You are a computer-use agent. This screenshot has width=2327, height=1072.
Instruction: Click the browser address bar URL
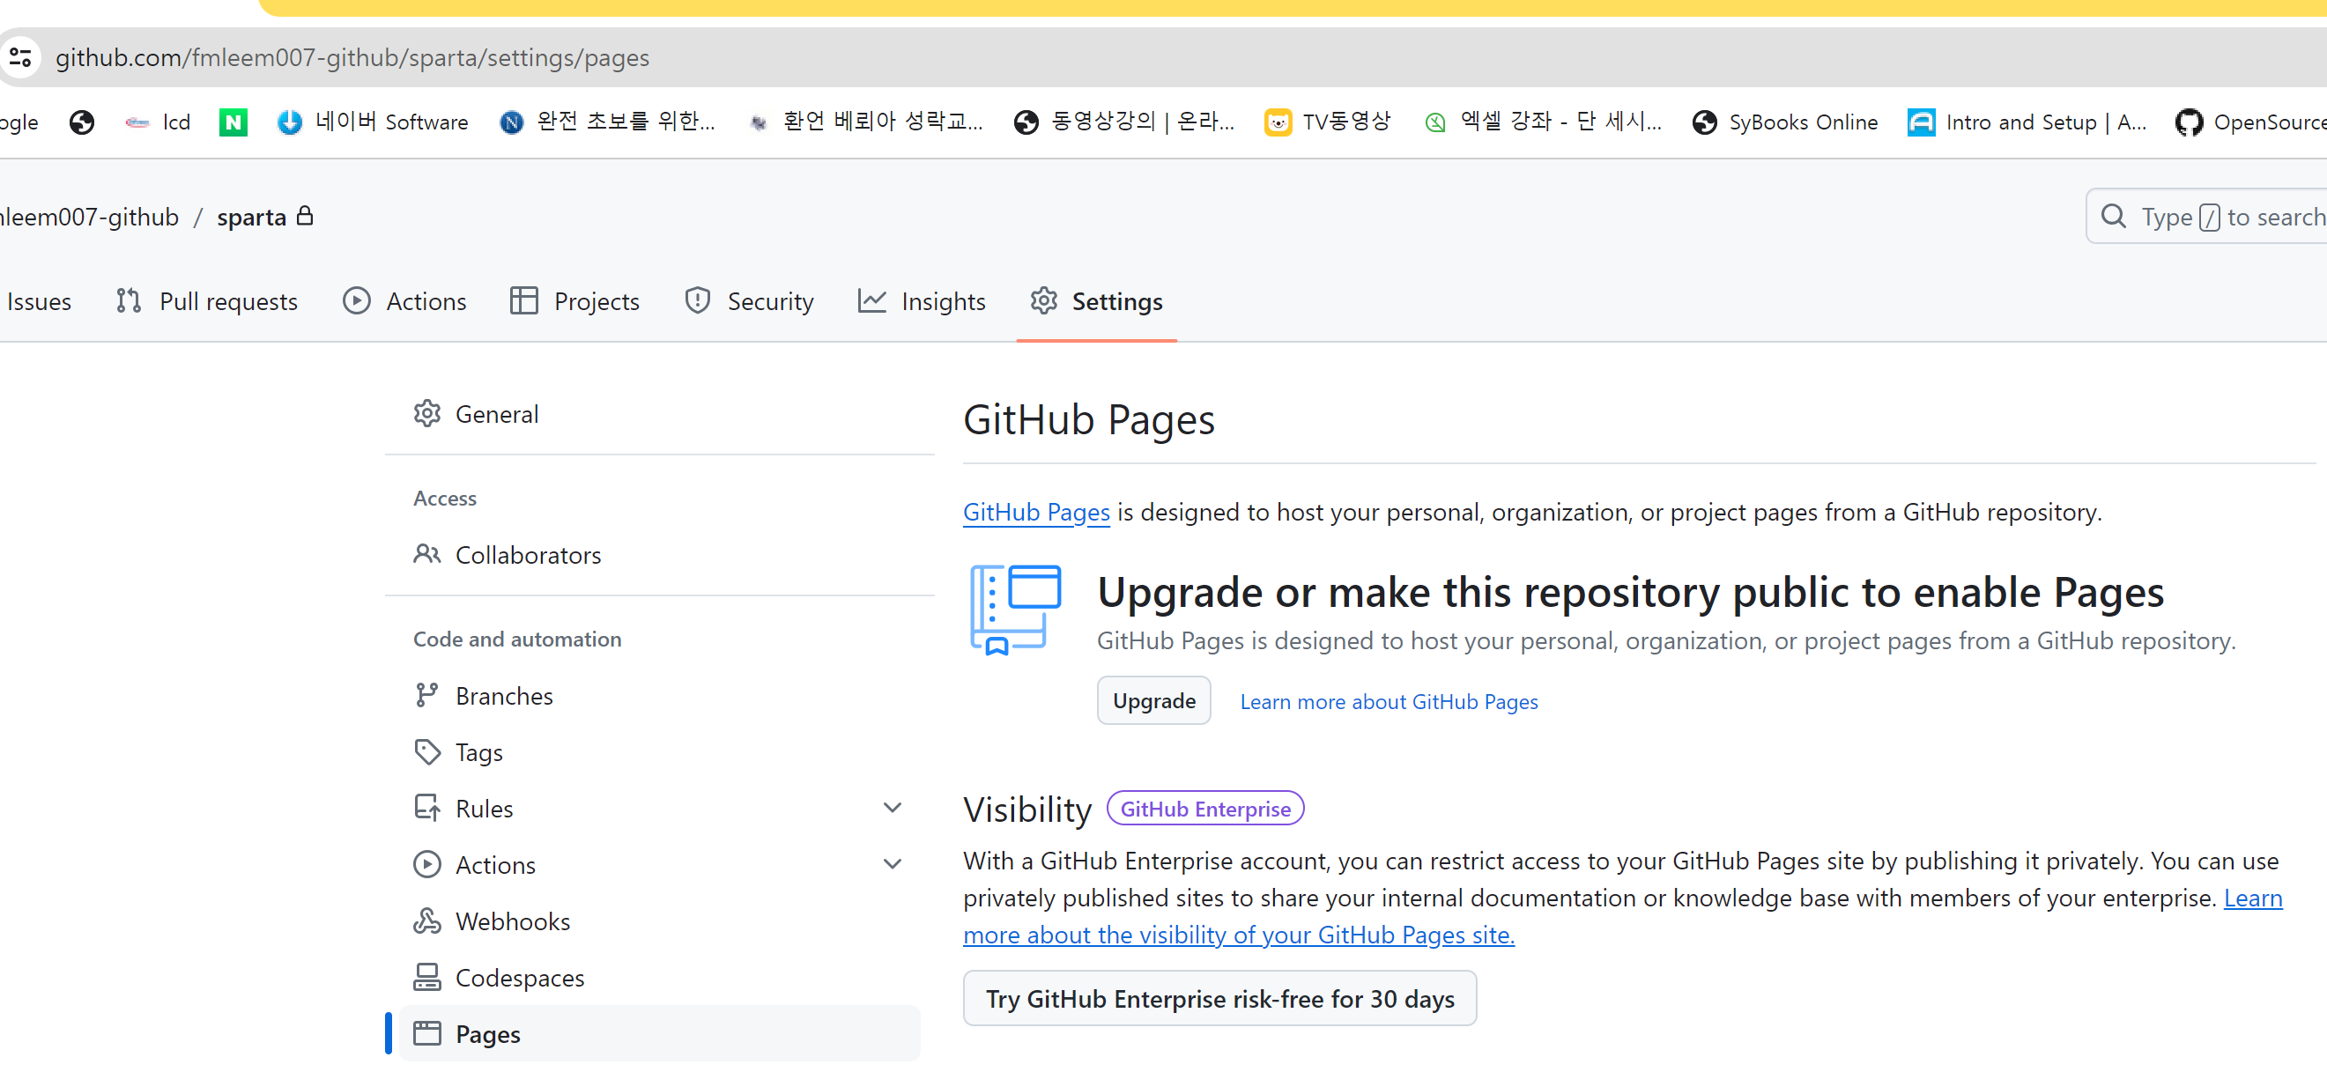click(x=352, y=57)
